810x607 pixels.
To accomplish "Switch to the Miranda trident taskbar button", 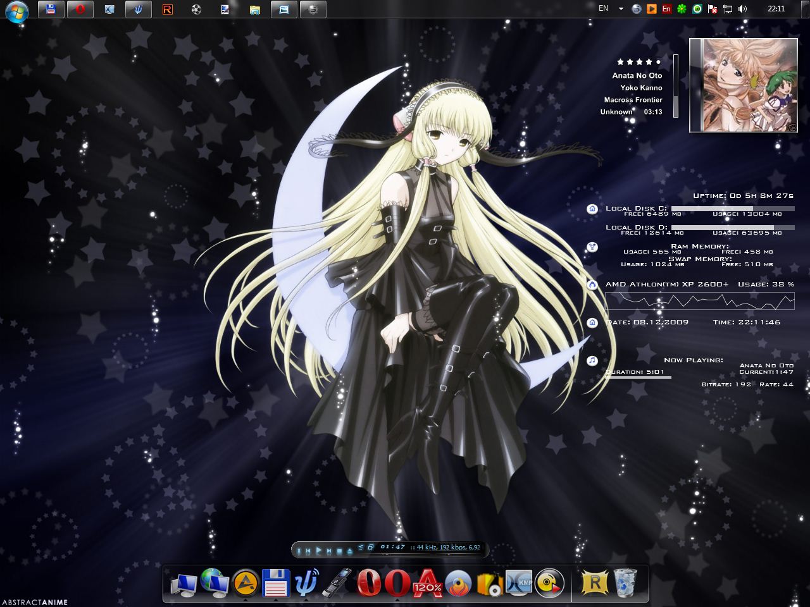I will click(x=139, y=9).
